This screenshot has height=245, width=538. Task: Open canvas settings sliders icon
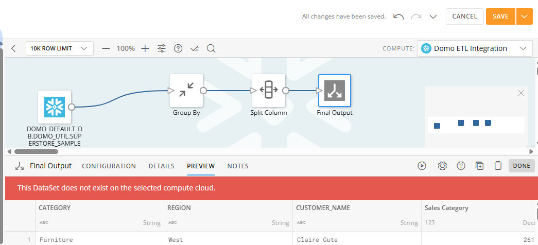162,48
